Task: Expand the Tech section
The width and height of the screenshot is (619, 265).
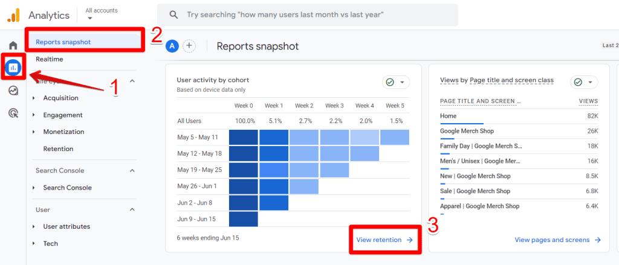Action: (x=34, y=244)
